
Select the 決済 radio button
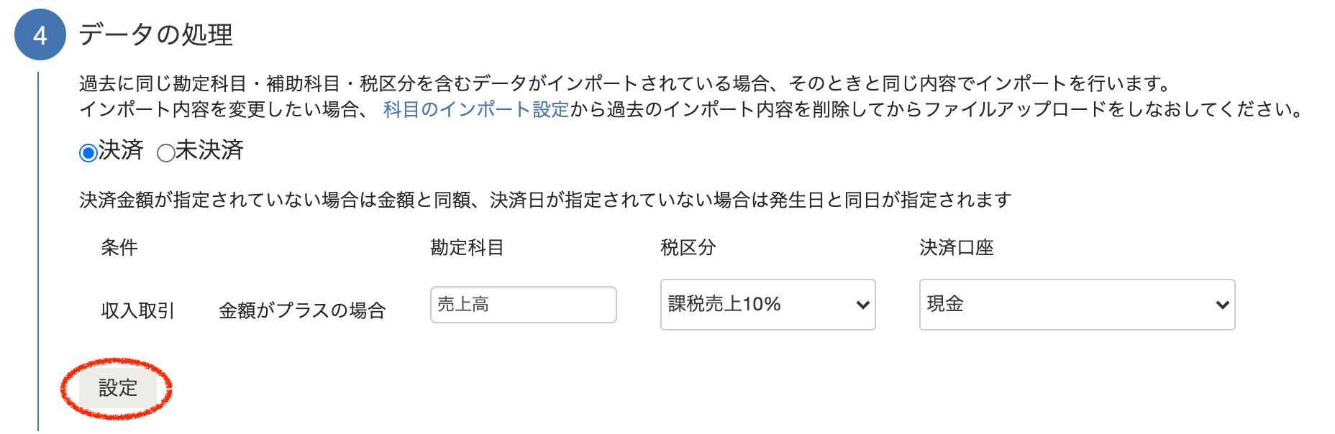click(88, 152)
